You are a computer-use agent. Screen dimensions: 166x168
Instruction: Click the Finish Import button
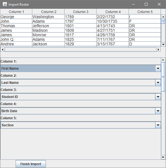31,164
